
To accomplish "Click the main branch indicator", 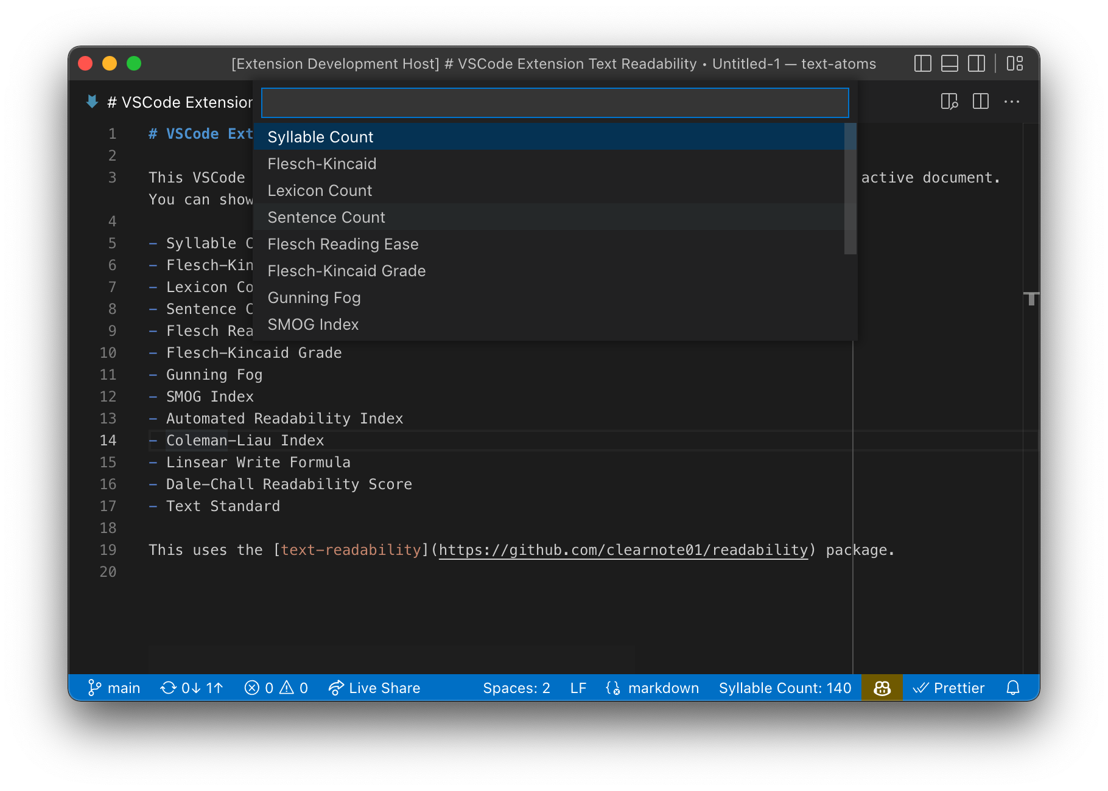I will coord(113,688).
